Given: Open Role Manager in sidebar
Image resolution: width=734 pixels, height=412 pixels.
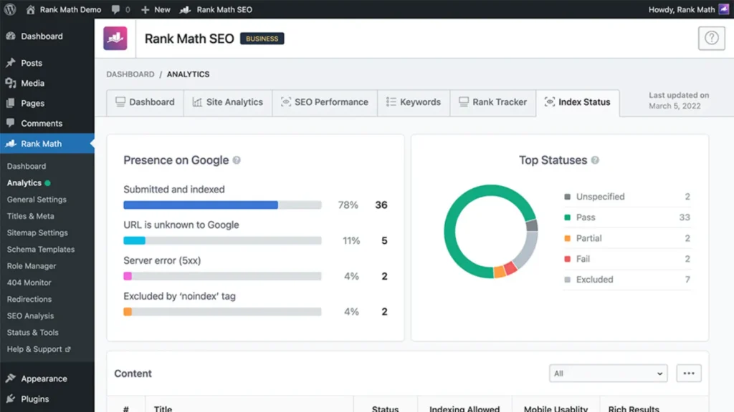Looking at the screenshot, I should (x=32, y=266).
